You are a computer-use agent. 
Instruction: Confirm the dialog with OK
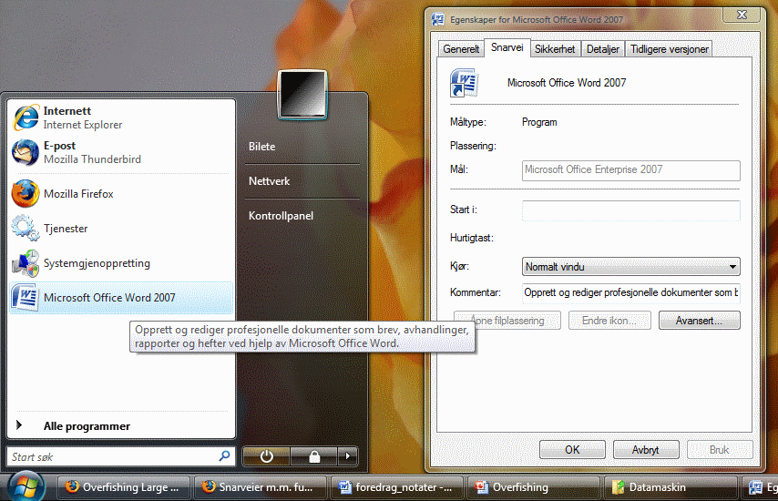572,450
